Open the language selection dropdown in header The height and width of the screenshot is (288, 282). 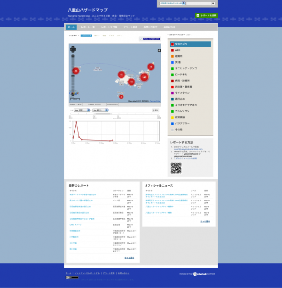172,3
